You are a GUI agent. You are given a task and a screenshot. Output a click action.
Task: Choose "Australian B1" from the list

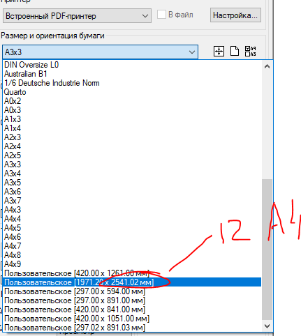(x=132, y=74)
